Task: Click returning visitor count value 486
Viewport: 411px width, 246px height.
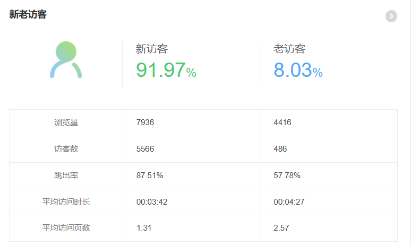Action: pyautogui.click(x=280, y=149)
